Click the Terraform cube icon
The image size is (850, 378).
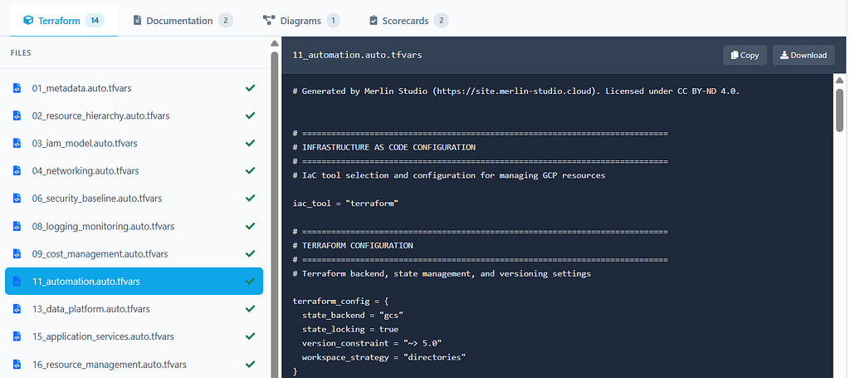(27, 21)
